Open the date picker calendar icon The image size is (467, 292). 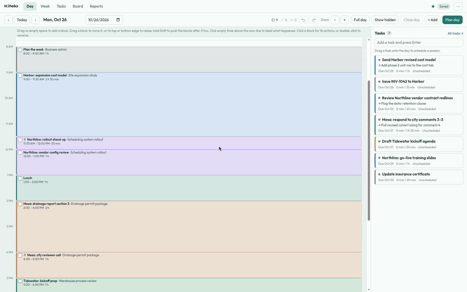pos(118,20)
